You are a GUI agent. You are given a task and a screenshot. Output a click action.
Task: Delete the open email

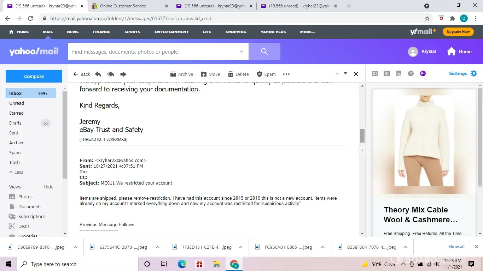(238, 74)
